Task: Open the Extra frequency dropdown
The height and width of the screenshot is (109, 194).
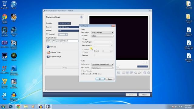Action: (103, 45)
